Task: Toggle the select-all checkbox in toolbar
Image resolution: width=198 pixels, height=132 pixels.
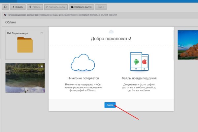Action: click(x=5, y=7)
